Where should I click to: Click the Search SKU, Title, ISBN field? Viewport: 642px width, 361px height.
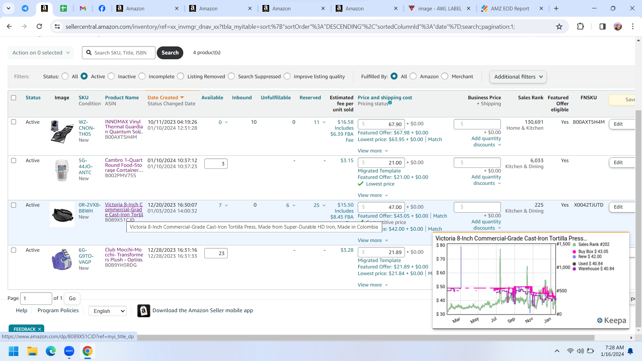click(x=119, y=52)
